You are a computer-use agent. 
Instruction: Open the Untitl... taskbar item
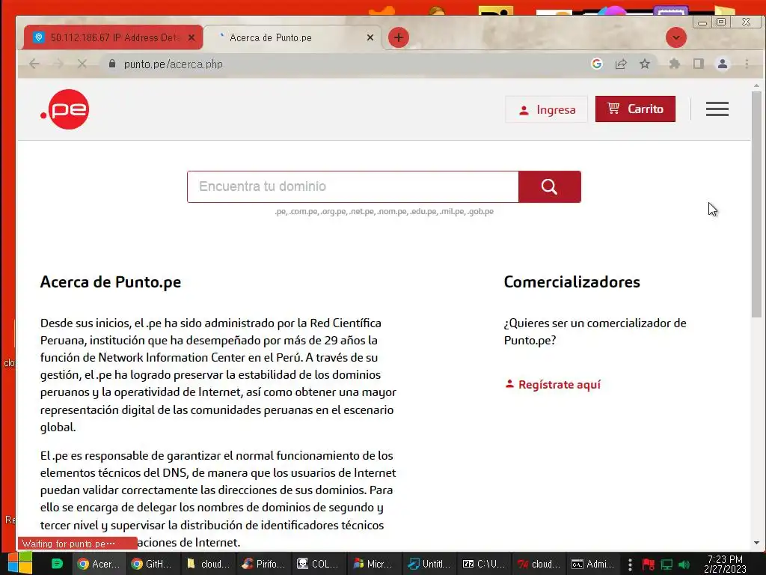(430, 565)
